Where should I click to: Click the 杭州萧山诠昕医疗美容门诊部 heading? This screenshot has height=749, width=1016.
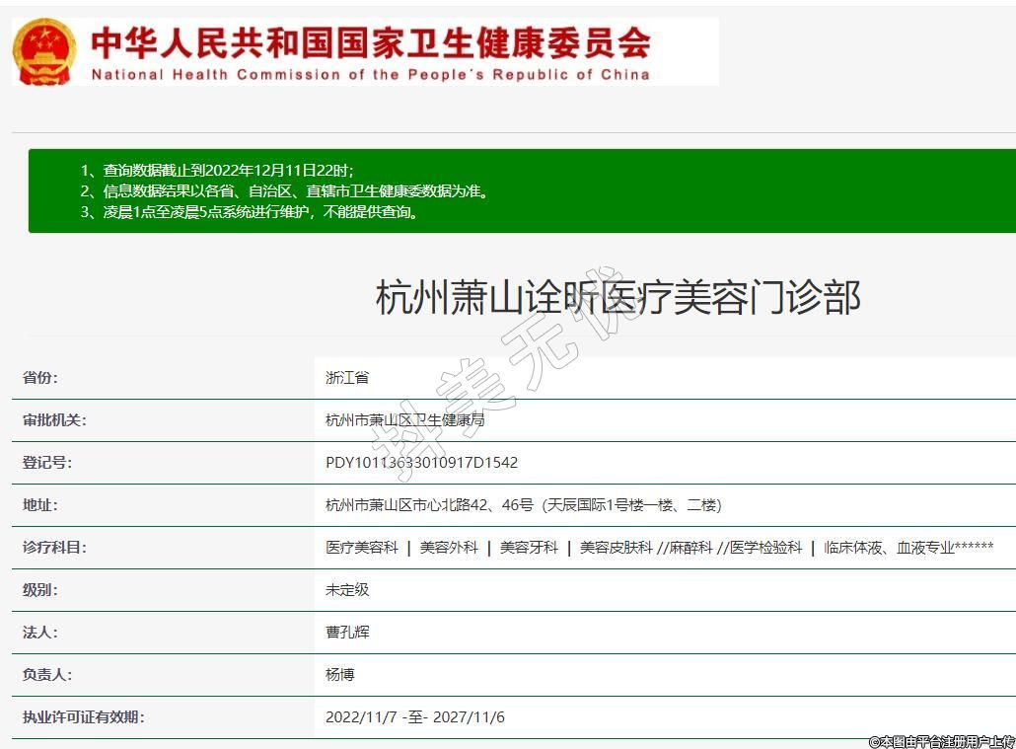coord(617,297)
